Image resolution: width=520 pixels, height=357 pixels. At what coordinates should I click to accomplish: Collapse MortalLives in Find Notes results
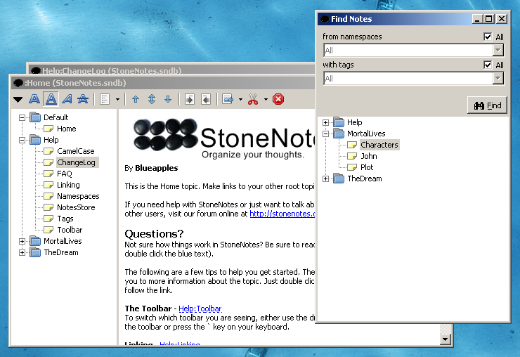coord(325,134)
